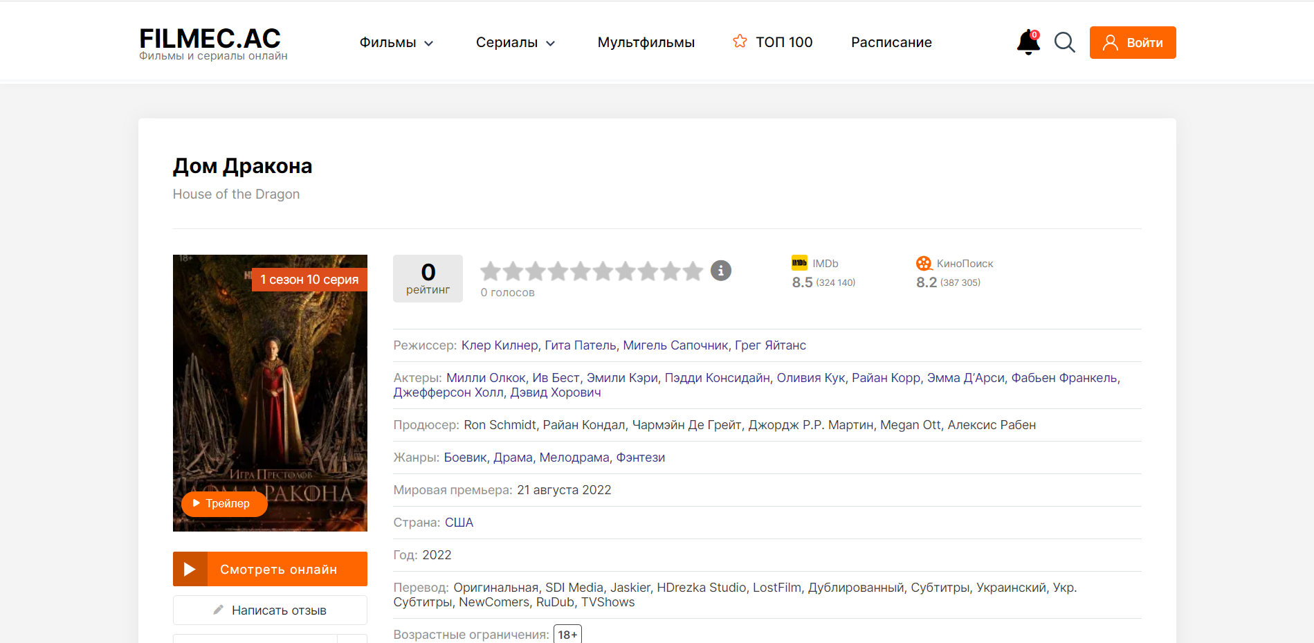Image resolution: width=1314 pixels, height=643 pixels.
Task: Rate with the fifth star
Action: coord(581,271)
